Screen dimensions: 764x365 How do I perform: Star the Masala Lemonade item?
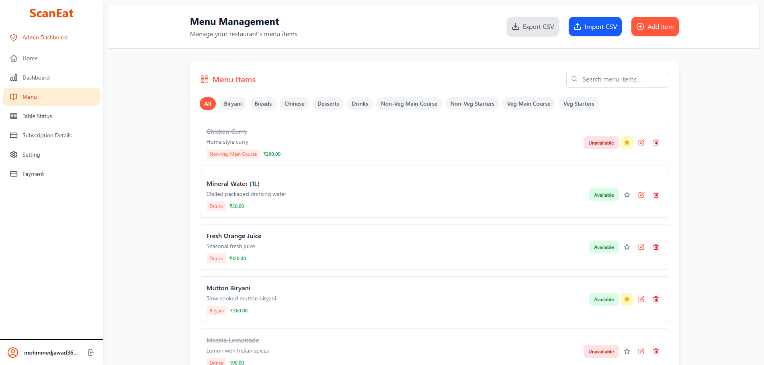[x=627, y=351]
